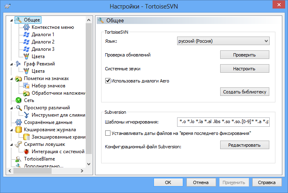Image resolution: width=288 pixels, height=193 pixels.
Task: Click the overlay folder icon of Пометки на значках
Action: click(18, 79)
